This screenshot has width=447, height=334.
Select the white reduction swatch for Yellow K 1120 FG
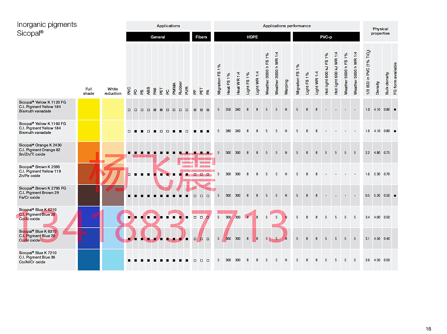click(x=113, y=109)
